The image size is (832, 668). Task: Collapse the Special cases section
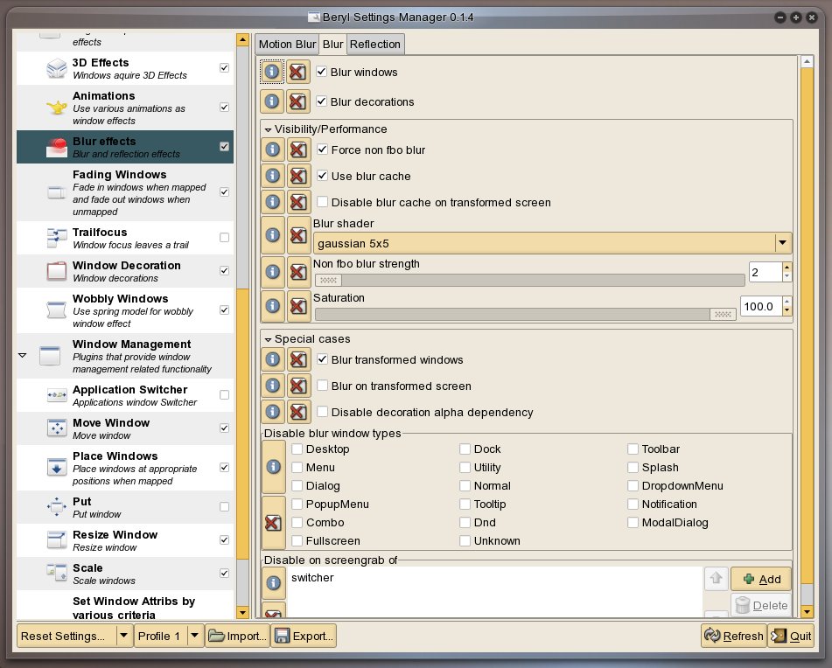pyautogui.click(x=268, y=339)
